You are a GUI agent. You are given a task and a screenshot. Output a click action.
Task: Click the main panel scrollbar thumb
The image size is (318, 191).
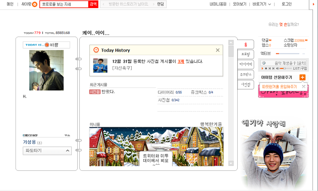(x=231, y=51)
